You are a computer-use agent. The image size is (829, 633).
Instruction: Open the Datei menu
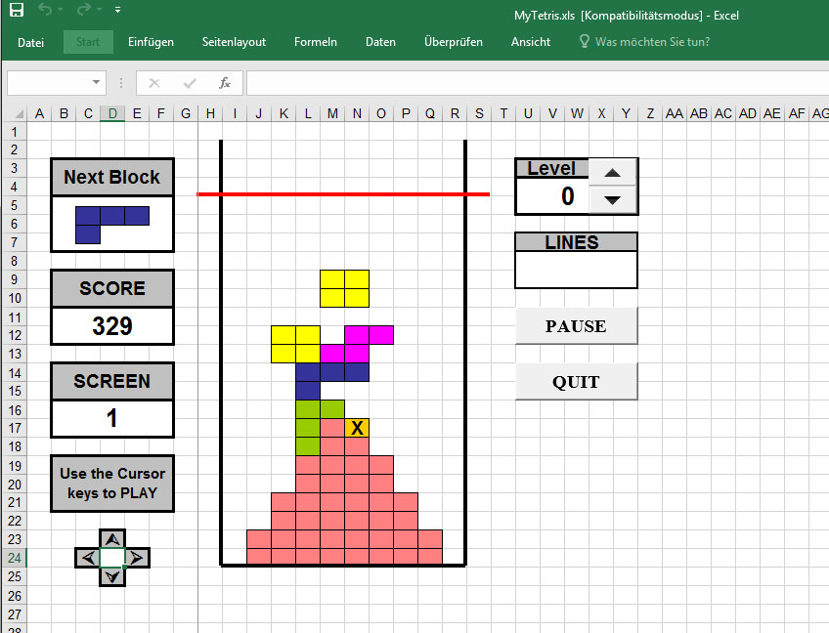[x=30, y=42]
